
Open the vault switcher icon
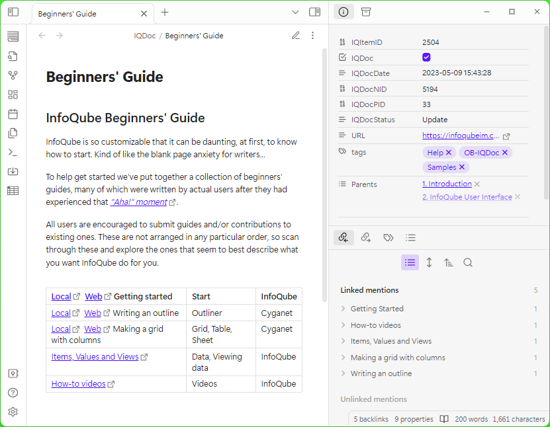pyautogui.click(x=13, y=373)
